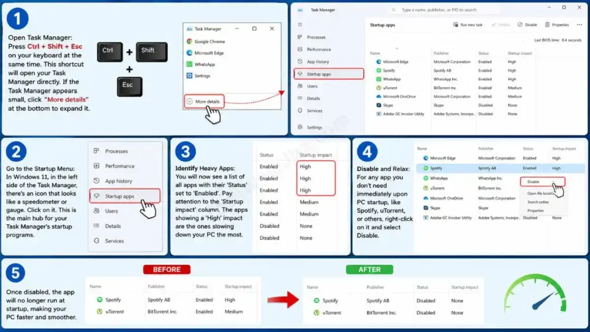Click Spotify icon in the BEFORE table
The height and width of the screenshot is (332, 590).
[100, 300]
